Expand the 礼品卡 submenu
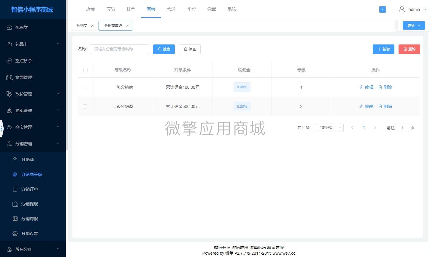 (x=58, y=44)
